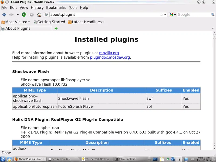Open the Bookmarks menu
216x162 pixels.
(56, 8)
